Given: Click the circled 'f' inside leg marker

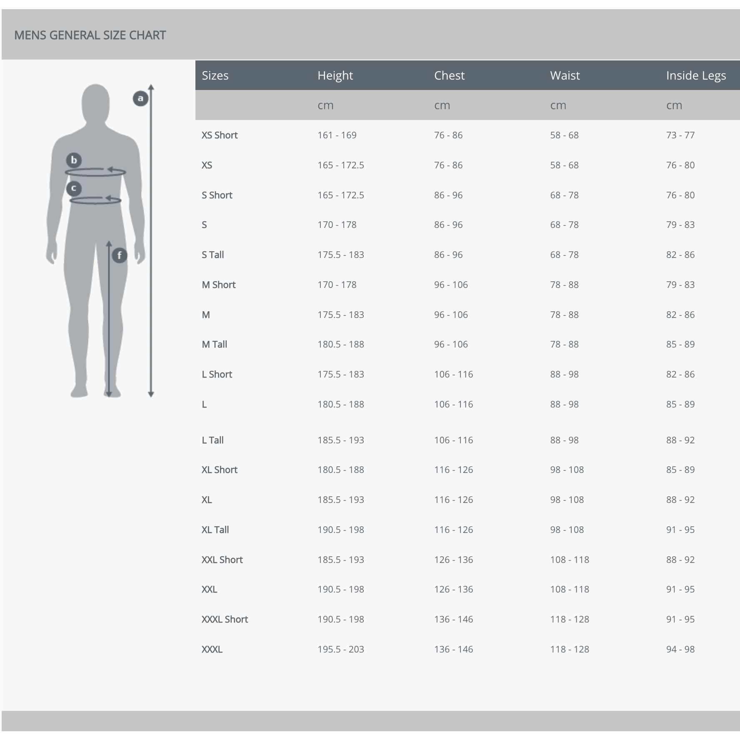Looking at the screenshot, I should (x=120, y=255).
